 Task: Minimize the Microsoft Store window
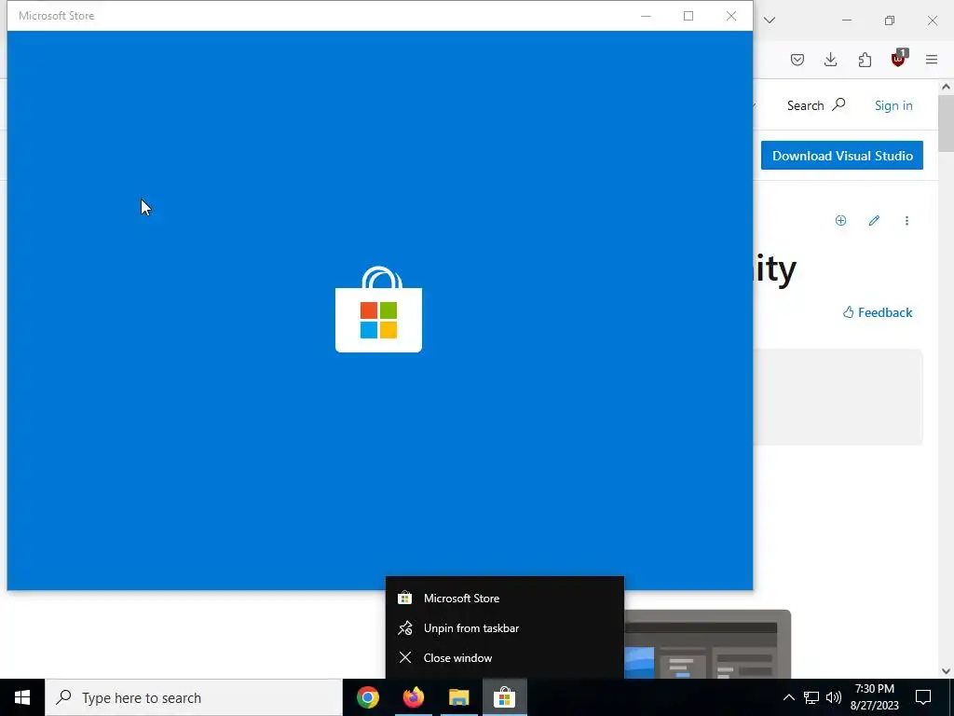coord(647,16)
